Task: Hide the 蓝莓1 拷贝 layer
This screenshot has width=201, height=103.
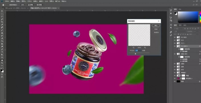Action: coord(175,54)
